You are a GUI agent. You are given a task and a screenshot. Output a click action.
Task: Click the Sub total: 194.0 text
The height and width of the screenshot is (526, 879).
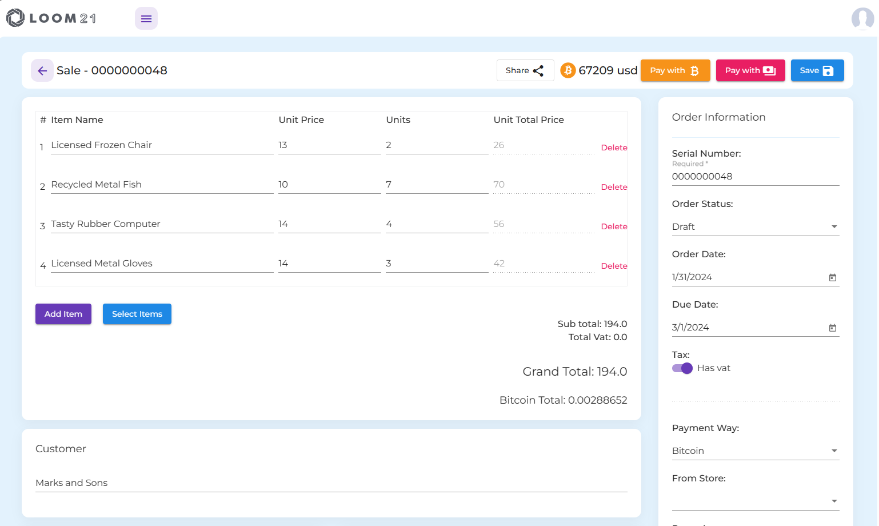593,324
